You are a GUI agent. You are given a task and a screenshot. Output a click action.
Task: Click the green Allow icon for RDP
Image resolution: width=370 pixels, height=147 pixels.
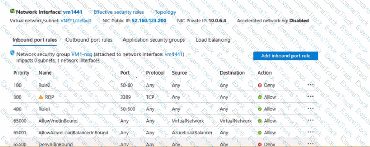(260, 97)
